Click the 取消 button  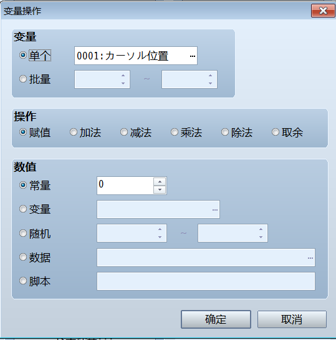coord(292,319)
